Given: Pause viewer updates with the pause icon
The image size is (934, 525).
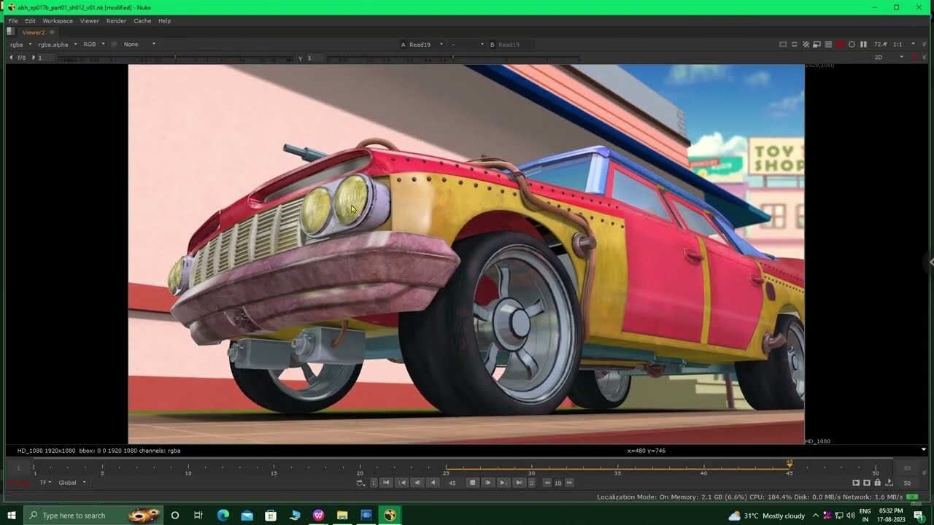Looking at the screenshot, I should coord(863,44).
